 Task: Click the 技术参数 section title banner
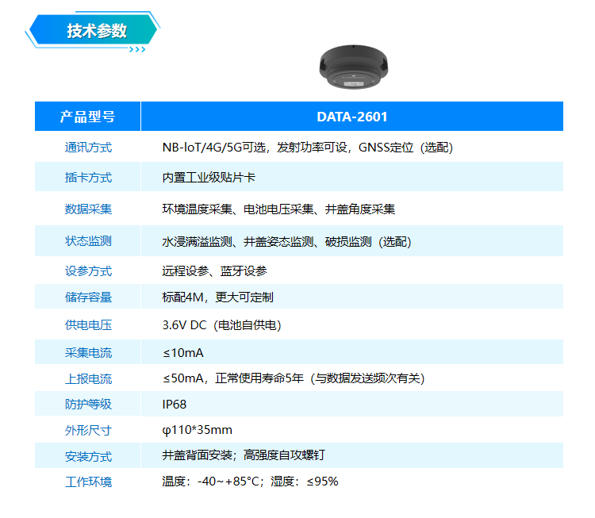click(96, 31)
